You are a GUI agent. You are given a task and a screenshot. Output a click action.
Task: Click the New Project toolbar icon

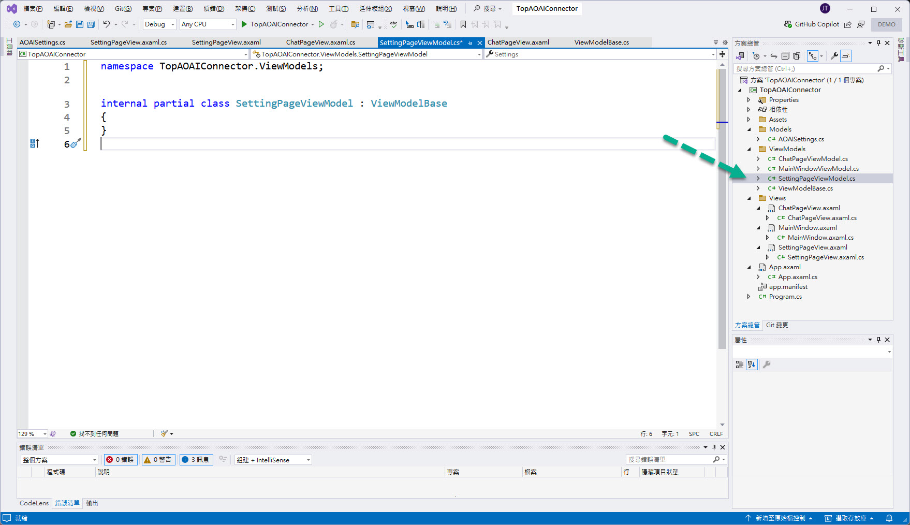click(51, 24)
